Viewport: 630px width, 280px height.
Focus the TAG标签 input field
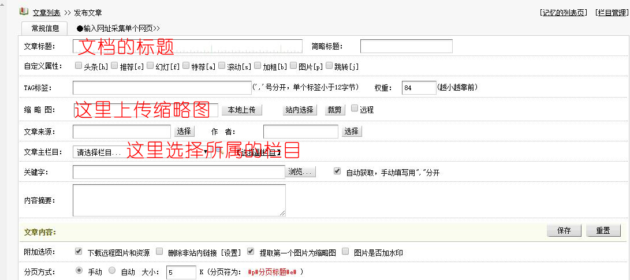tap(162, 88)
